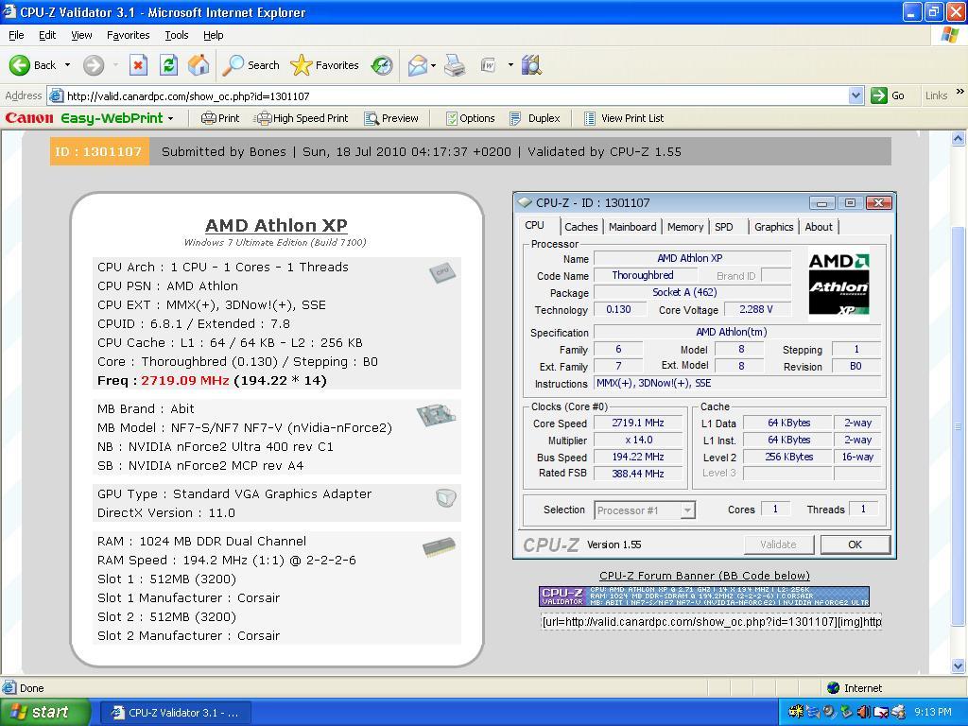
Task: Print page with printer toolbar icon
Action: click(x=455, y=65)
